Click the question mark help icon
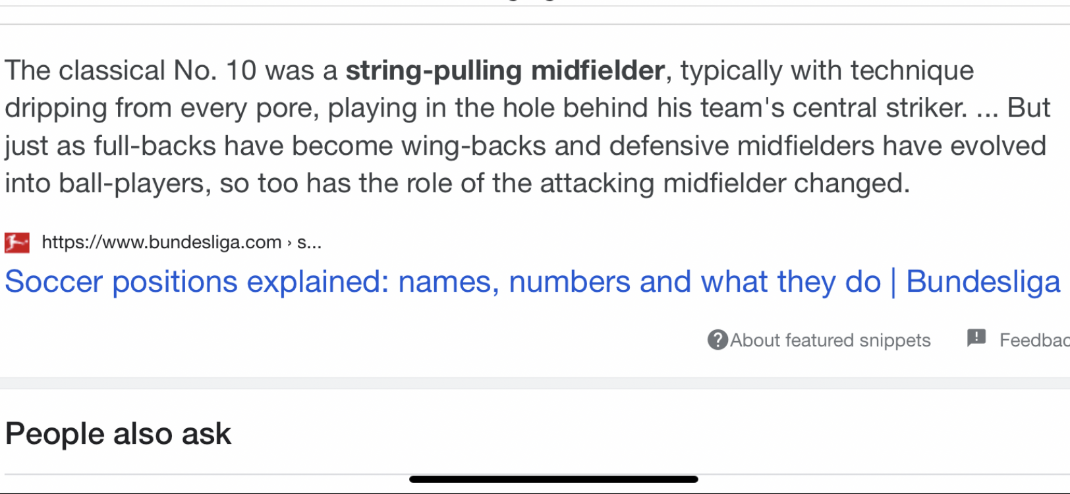 [718, 340]
